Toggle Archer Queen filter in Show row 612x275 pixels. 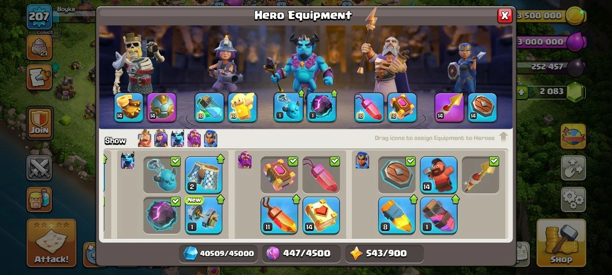[161, 138]
